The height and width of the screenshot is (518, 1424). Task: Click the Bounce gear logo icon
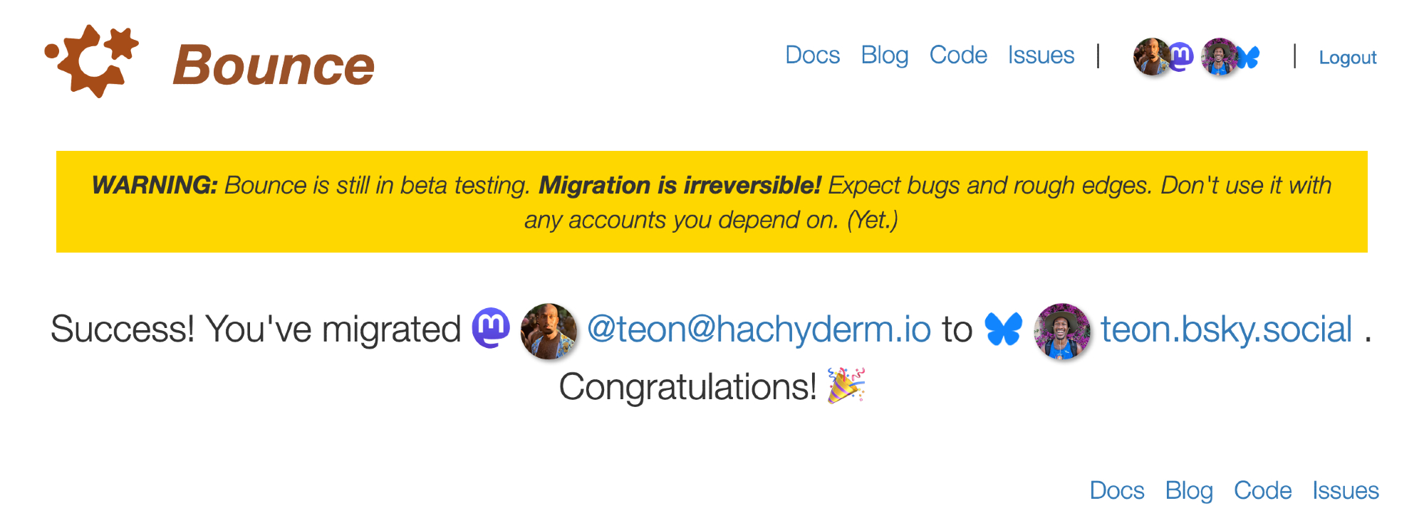click(92, 61)
